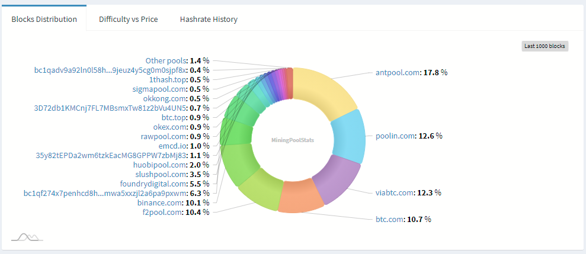Select the orange btc.com donut slice
Viewport: 586px width, 254px height.
click(x=302, y=197)
